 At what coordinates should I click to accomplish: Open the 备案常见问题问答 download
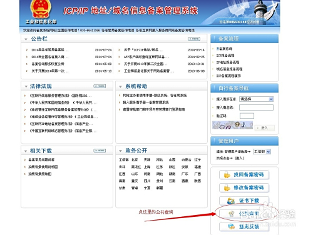coord(41,160)
